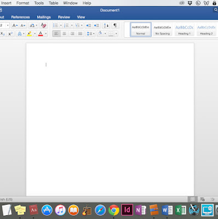Open Google Chrome from the Dock
Screen dimensions: 218x219
(113, 210)
